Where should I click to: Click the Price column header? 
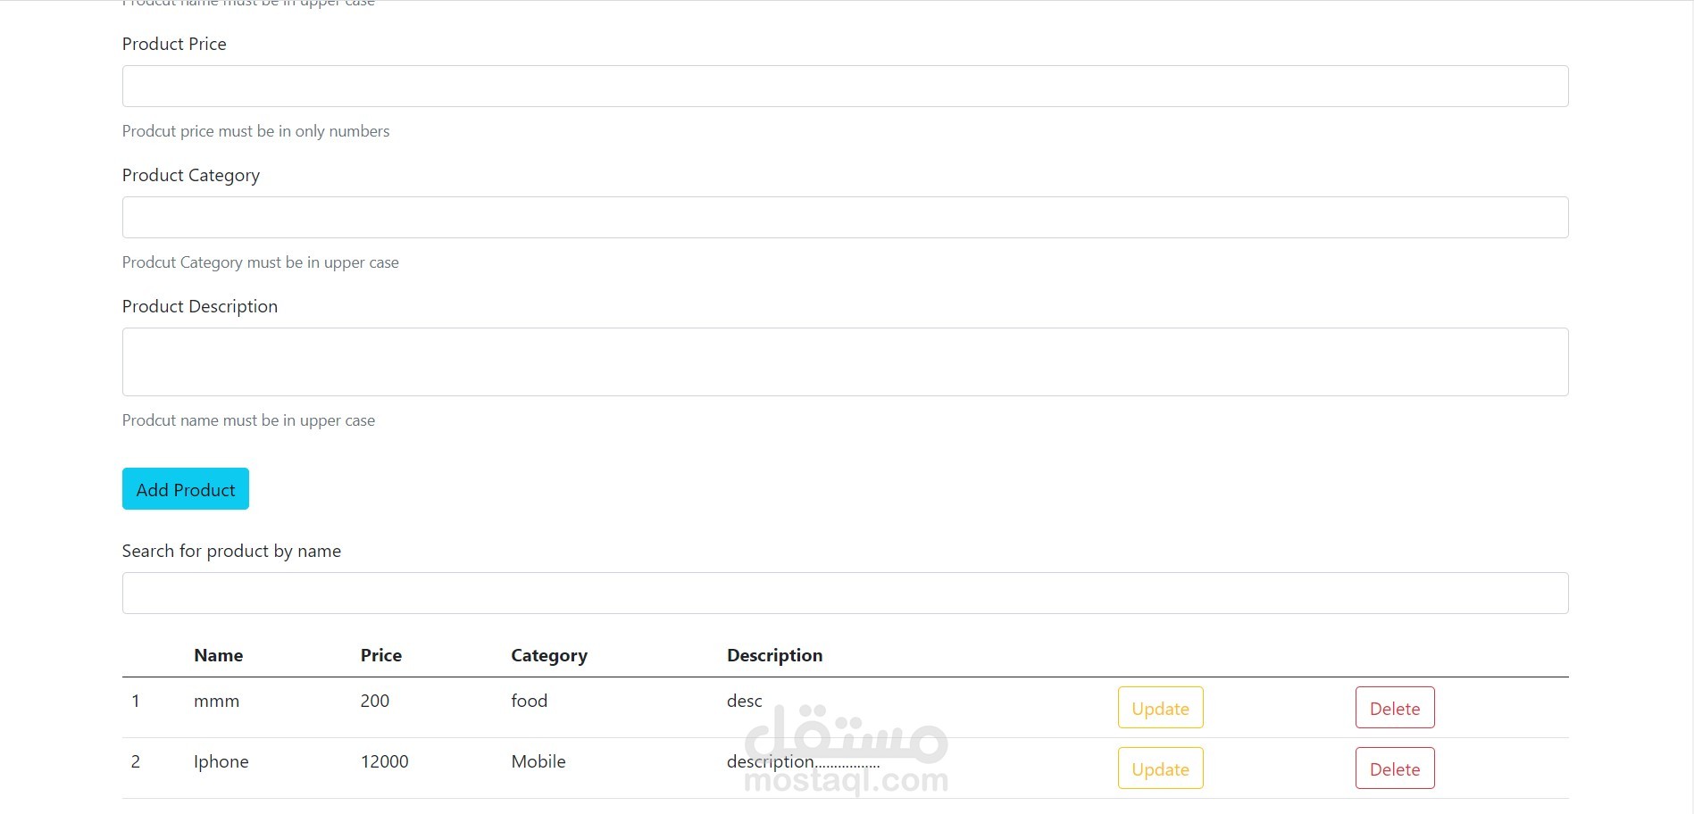[x=380, y=655]
